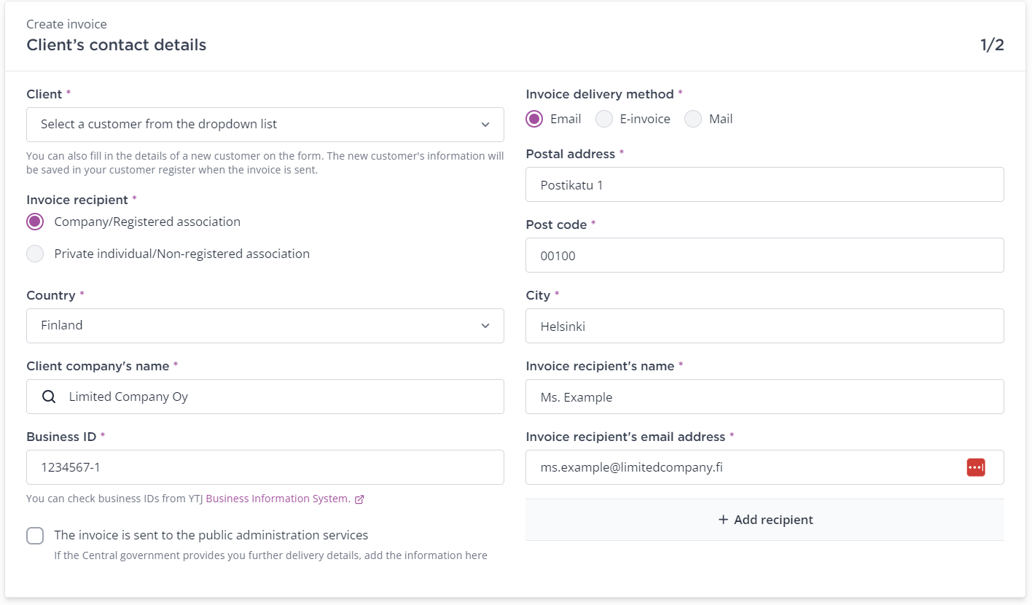Choose Company/Registered association recipient

35,222
